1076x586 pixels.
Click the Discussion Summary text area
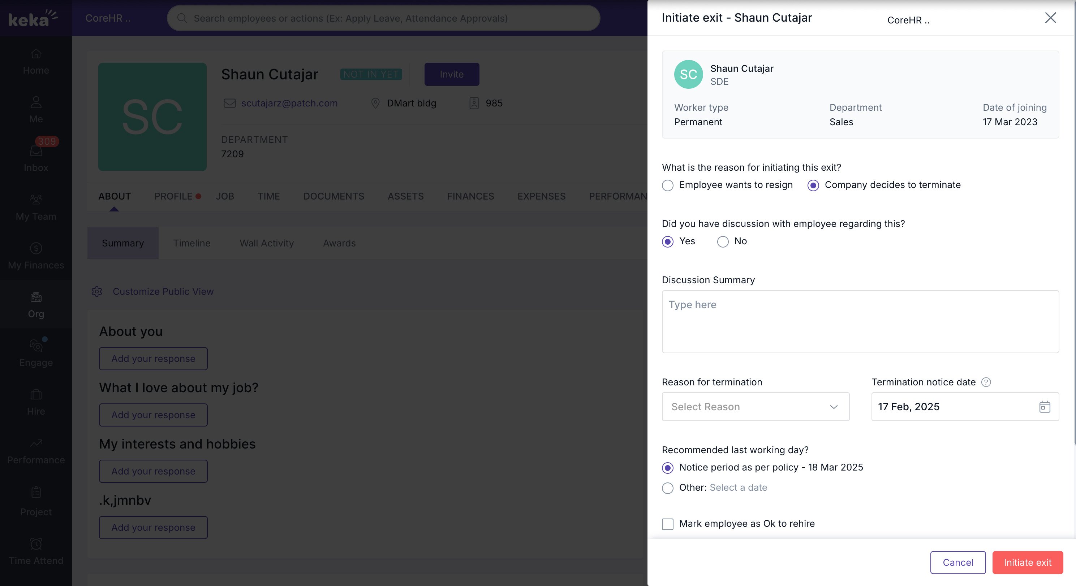[x=860, y=322]
